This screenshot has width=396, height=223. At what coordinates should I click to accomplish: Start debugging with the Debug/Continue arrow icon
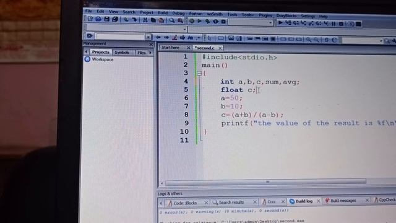click(x=280, y=23)
